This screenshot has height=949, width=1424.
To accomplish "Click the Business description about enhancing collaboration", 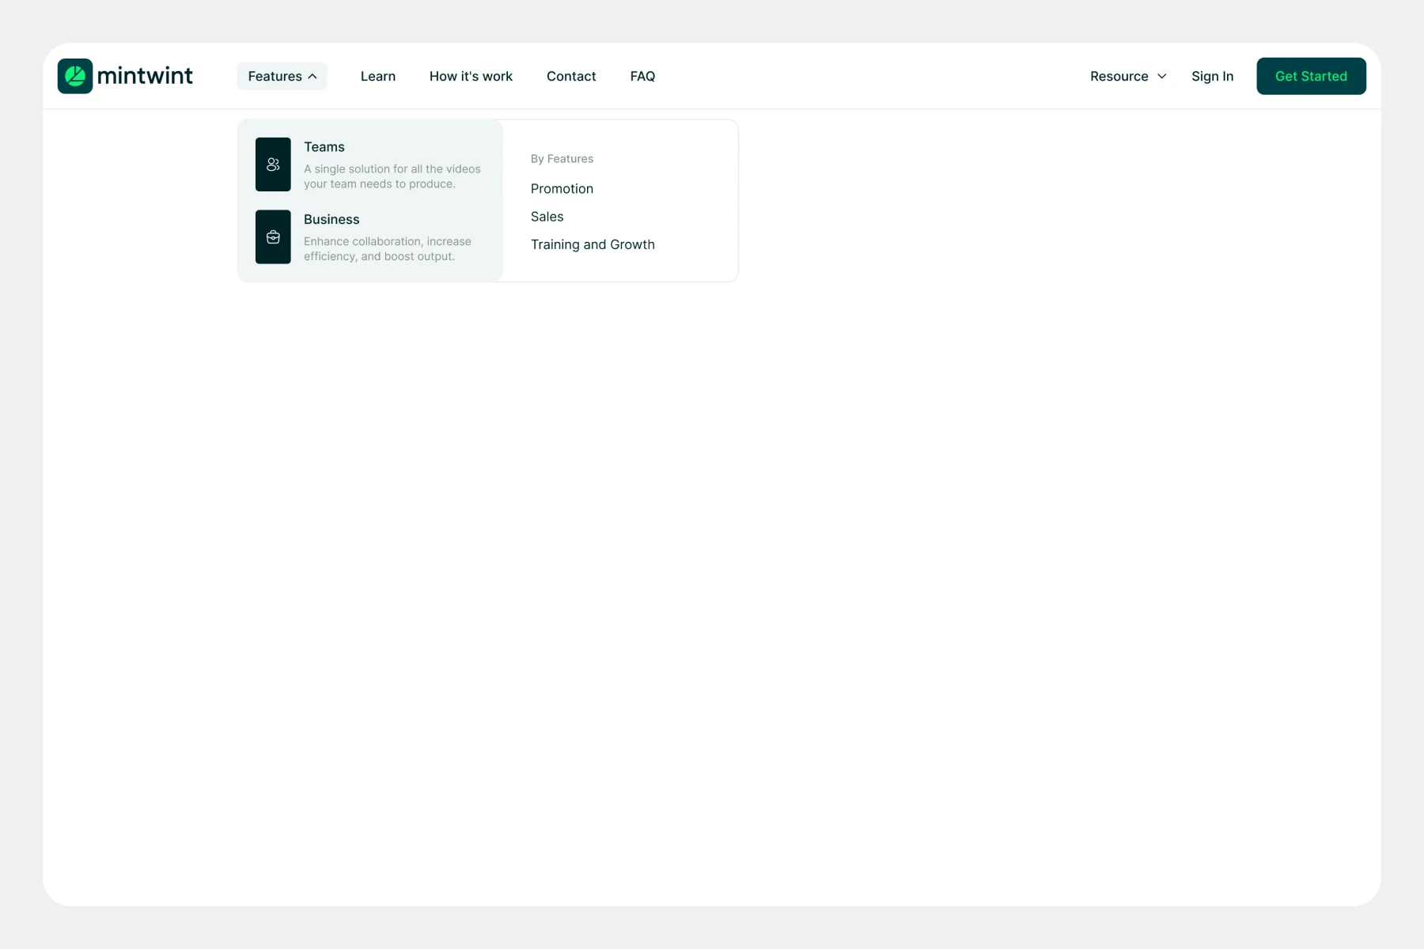I will pos(387,249).
